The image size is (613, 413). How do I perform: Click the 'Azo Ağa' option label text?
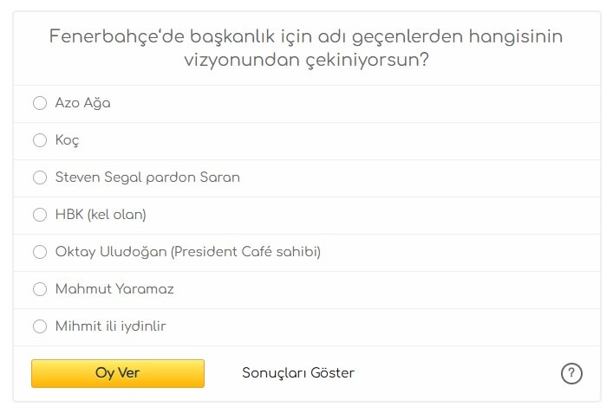tap(82, 103)
